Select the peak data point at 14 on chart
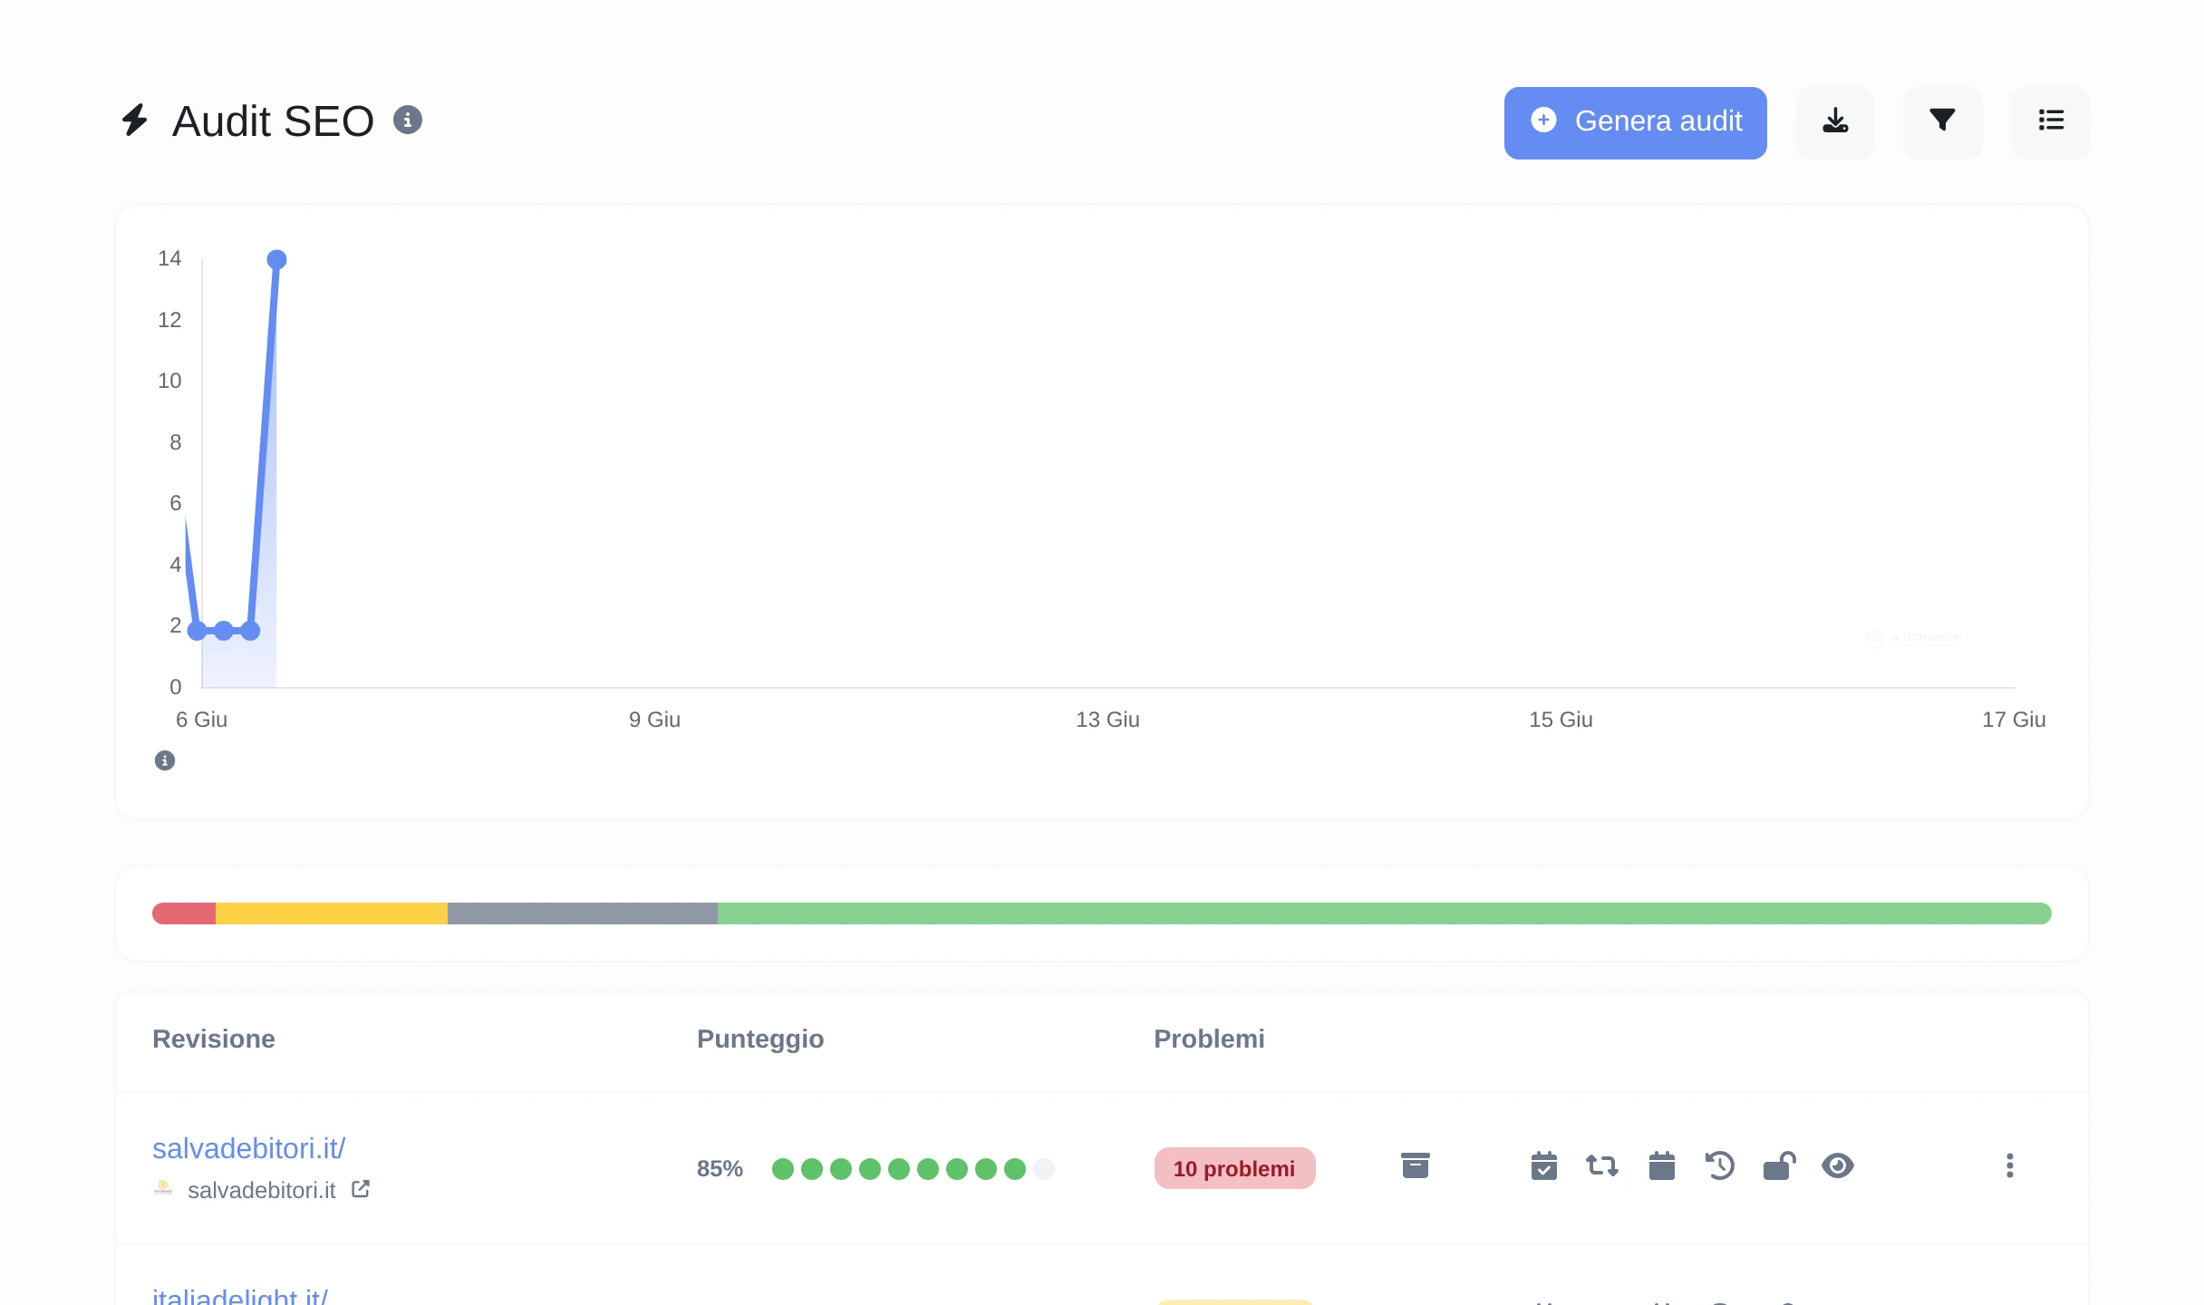The height and width of the screenshot is (1305, 2204). [277, 260]
